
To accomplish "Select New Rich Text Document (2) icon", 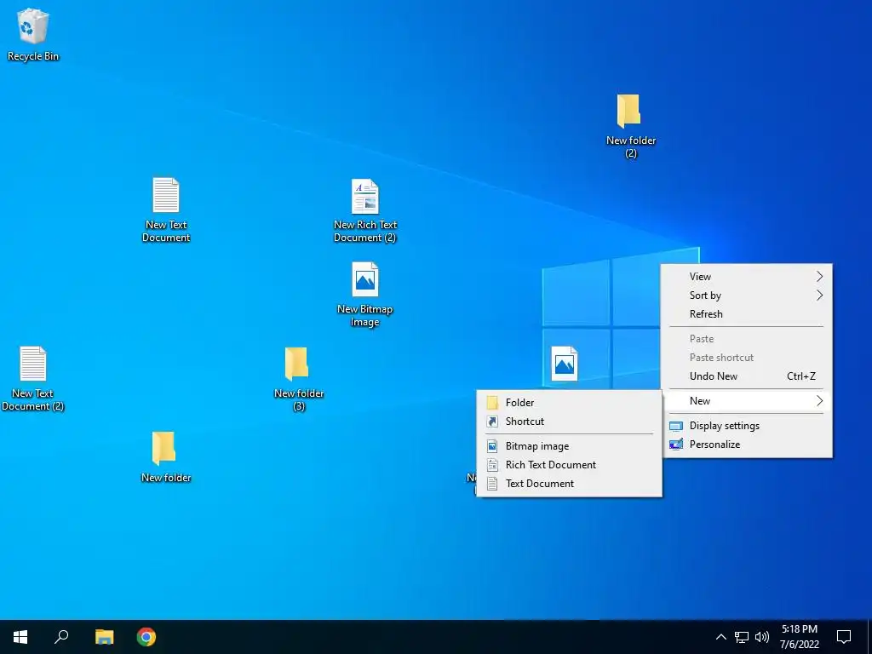I will tap(364, 211).
